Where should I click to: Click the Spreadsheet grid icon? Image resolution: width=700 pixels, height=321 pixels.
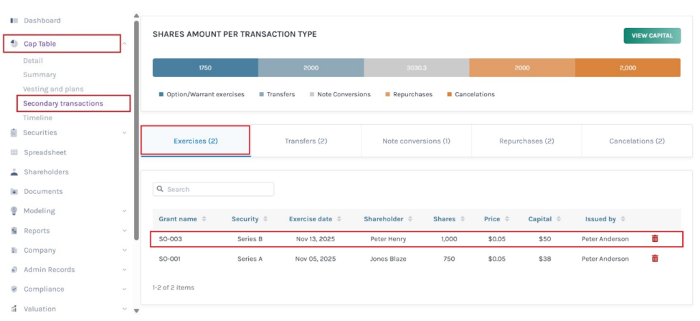(x=14, y=152)
